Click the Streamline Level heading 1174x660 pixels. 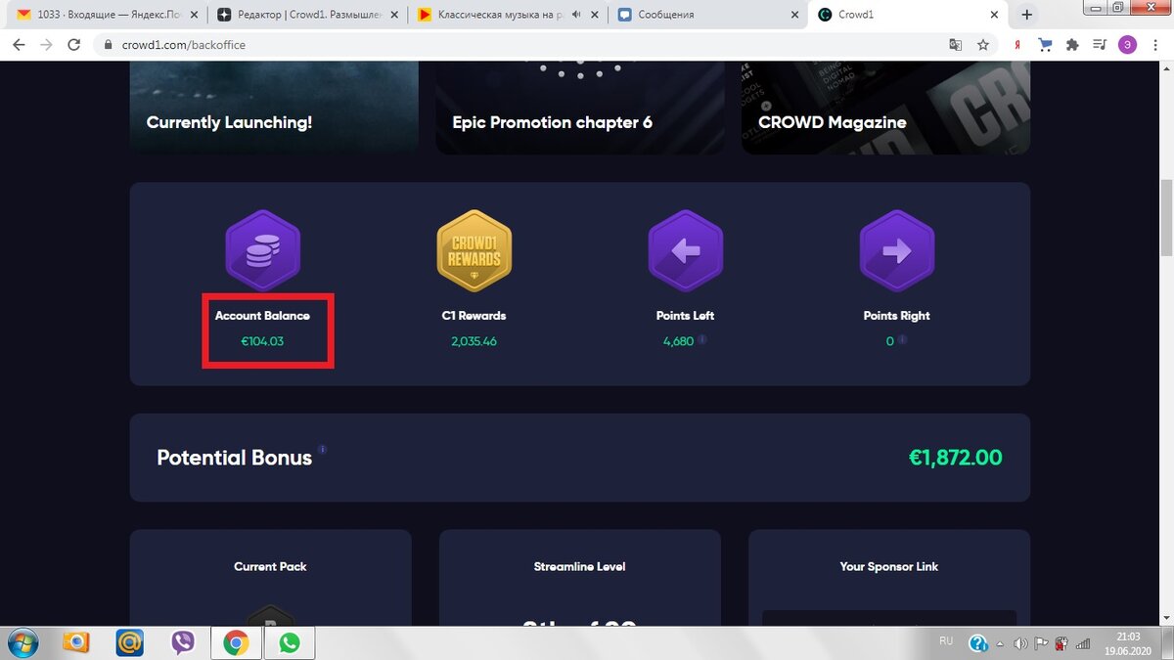click(x=580, y=566)
